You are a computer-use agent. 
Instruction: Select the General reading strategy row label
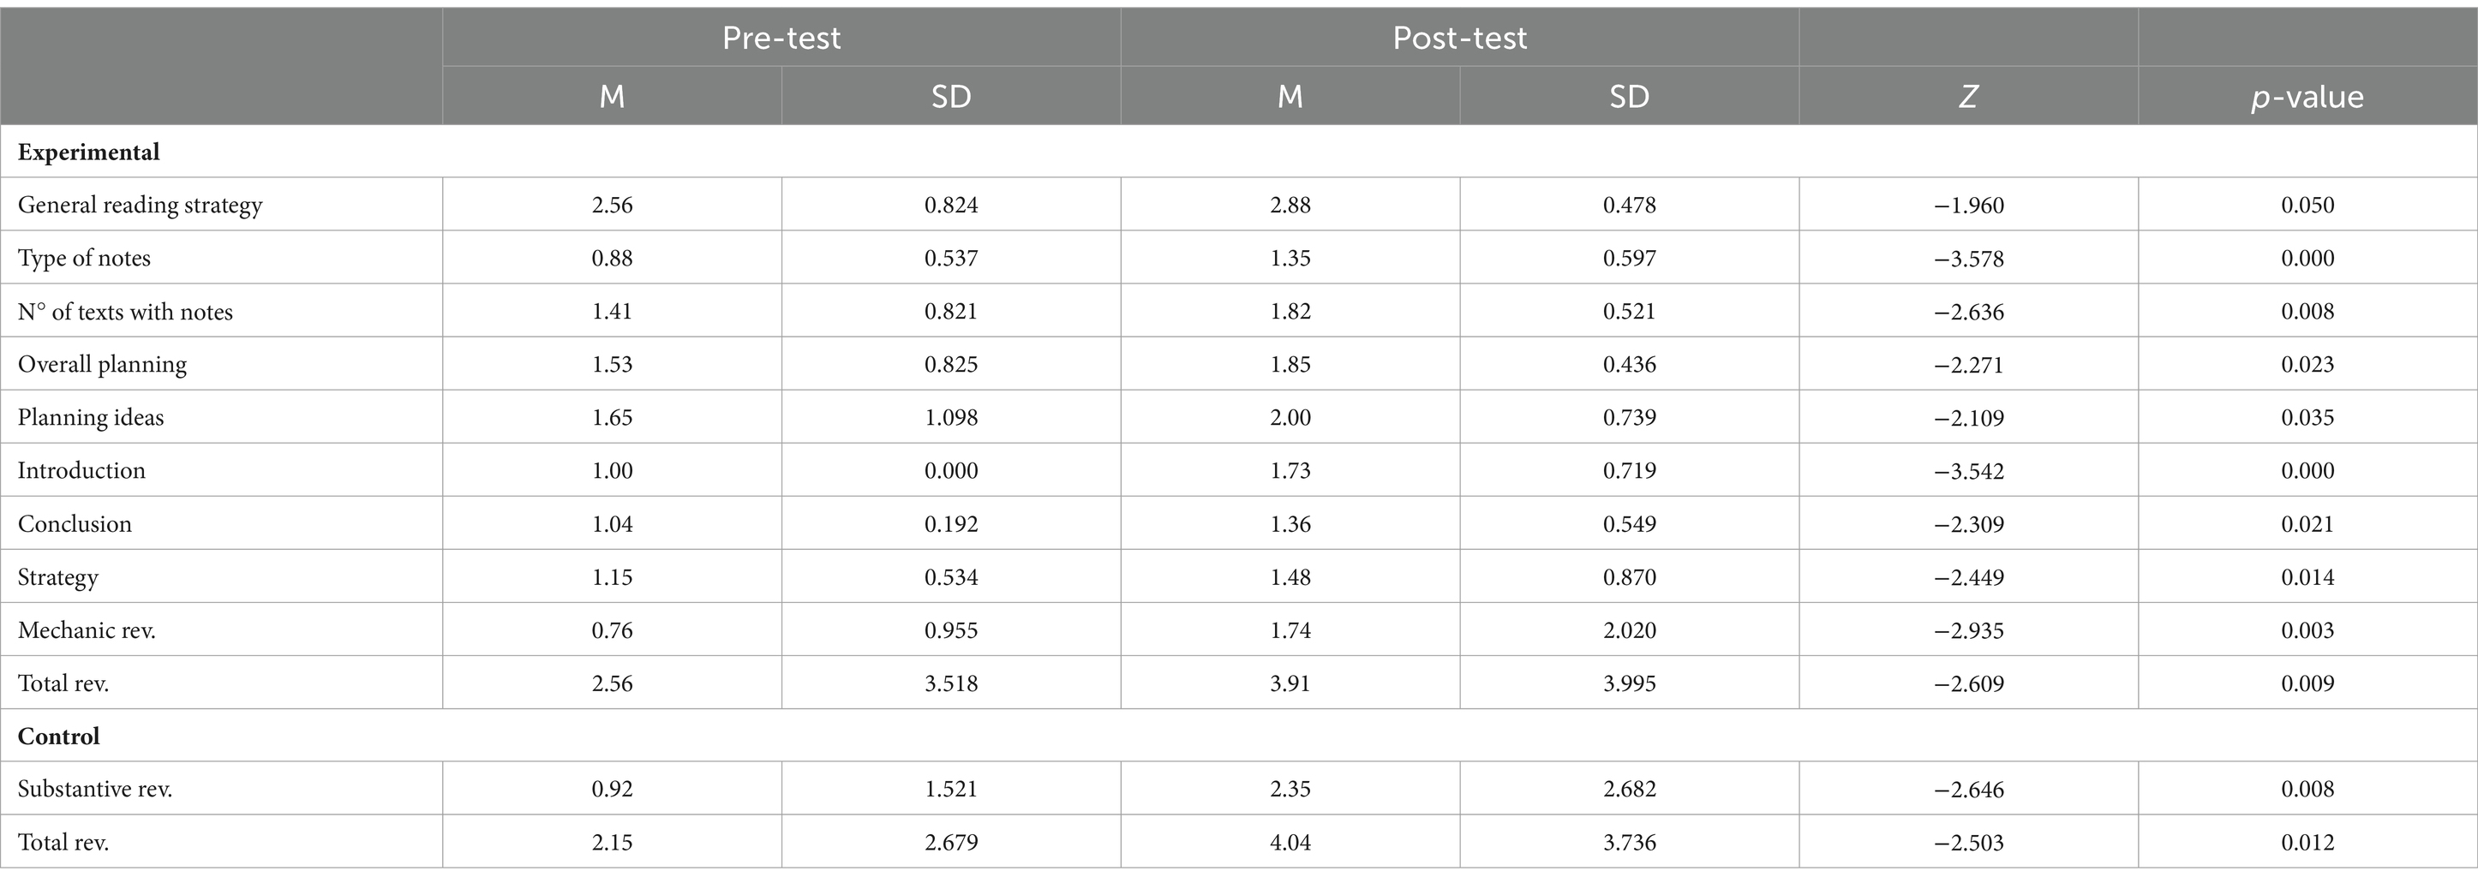[140, 205]
